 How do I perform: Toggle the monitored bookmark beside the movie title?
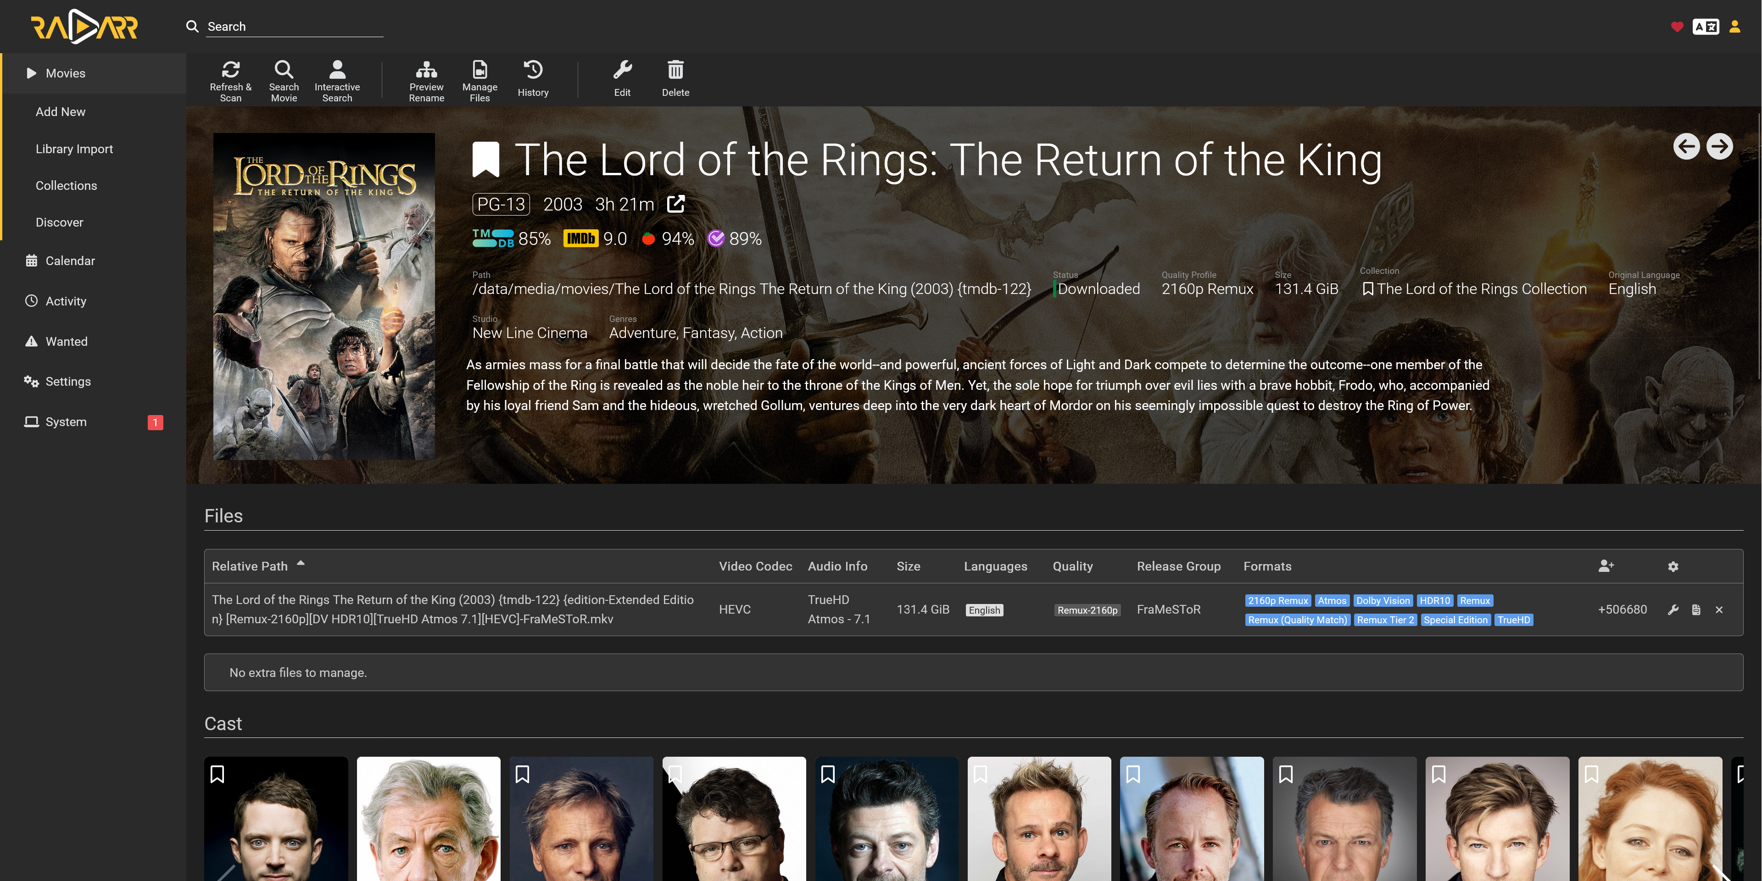[485, 159]
